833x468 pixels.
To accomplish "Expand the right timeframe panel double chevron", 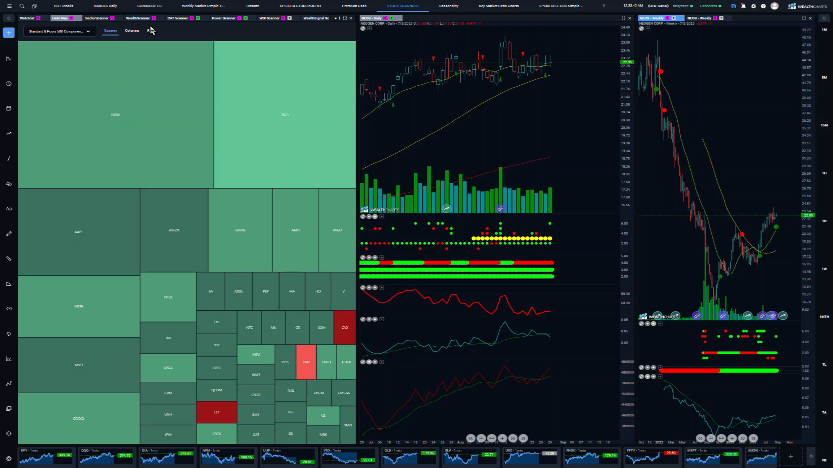I will click(824, 18).
